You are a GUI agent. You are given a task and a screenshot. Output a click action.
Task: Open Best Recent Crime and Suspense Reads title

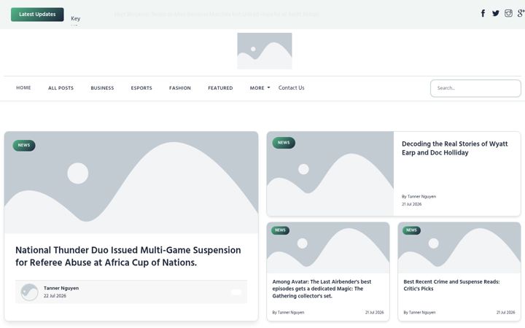tap(451, 285)
